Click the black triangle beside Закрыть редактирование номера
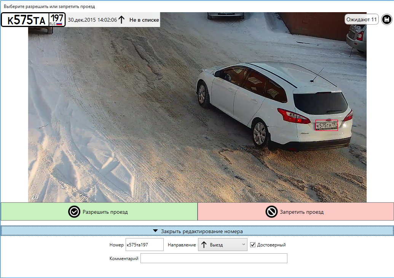Screen dimensions: 394x278 point(155,231)
